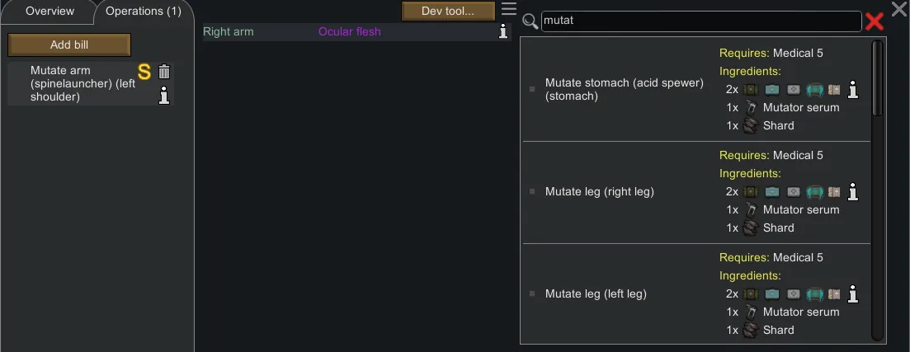Choose Mutate leg (left leg) operation

click(x=596, y=293)
